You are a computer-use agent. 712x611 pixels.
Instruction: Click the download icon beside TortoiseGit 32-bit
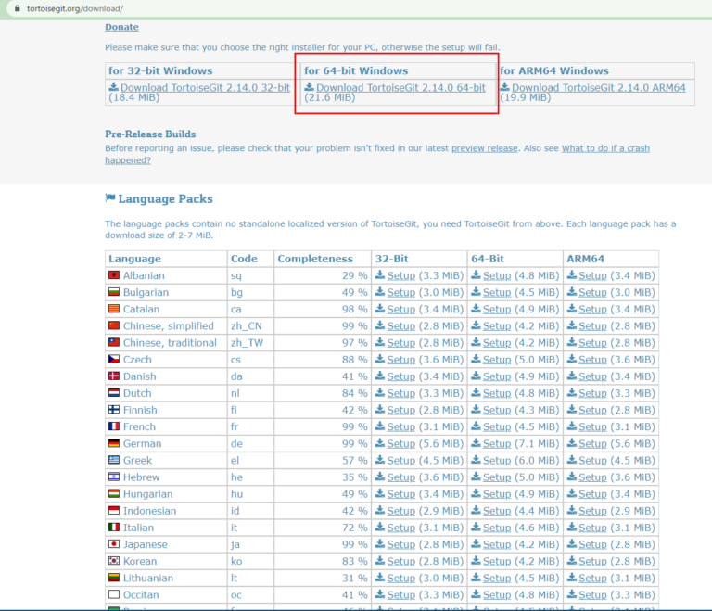[x=113, y=88]
